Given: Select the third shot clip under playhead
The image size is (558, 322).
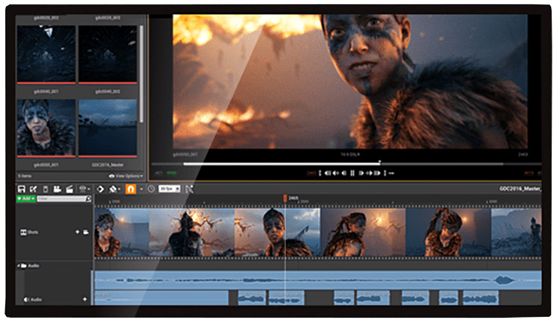Looking at the screenshot, I should pos(278,232).
